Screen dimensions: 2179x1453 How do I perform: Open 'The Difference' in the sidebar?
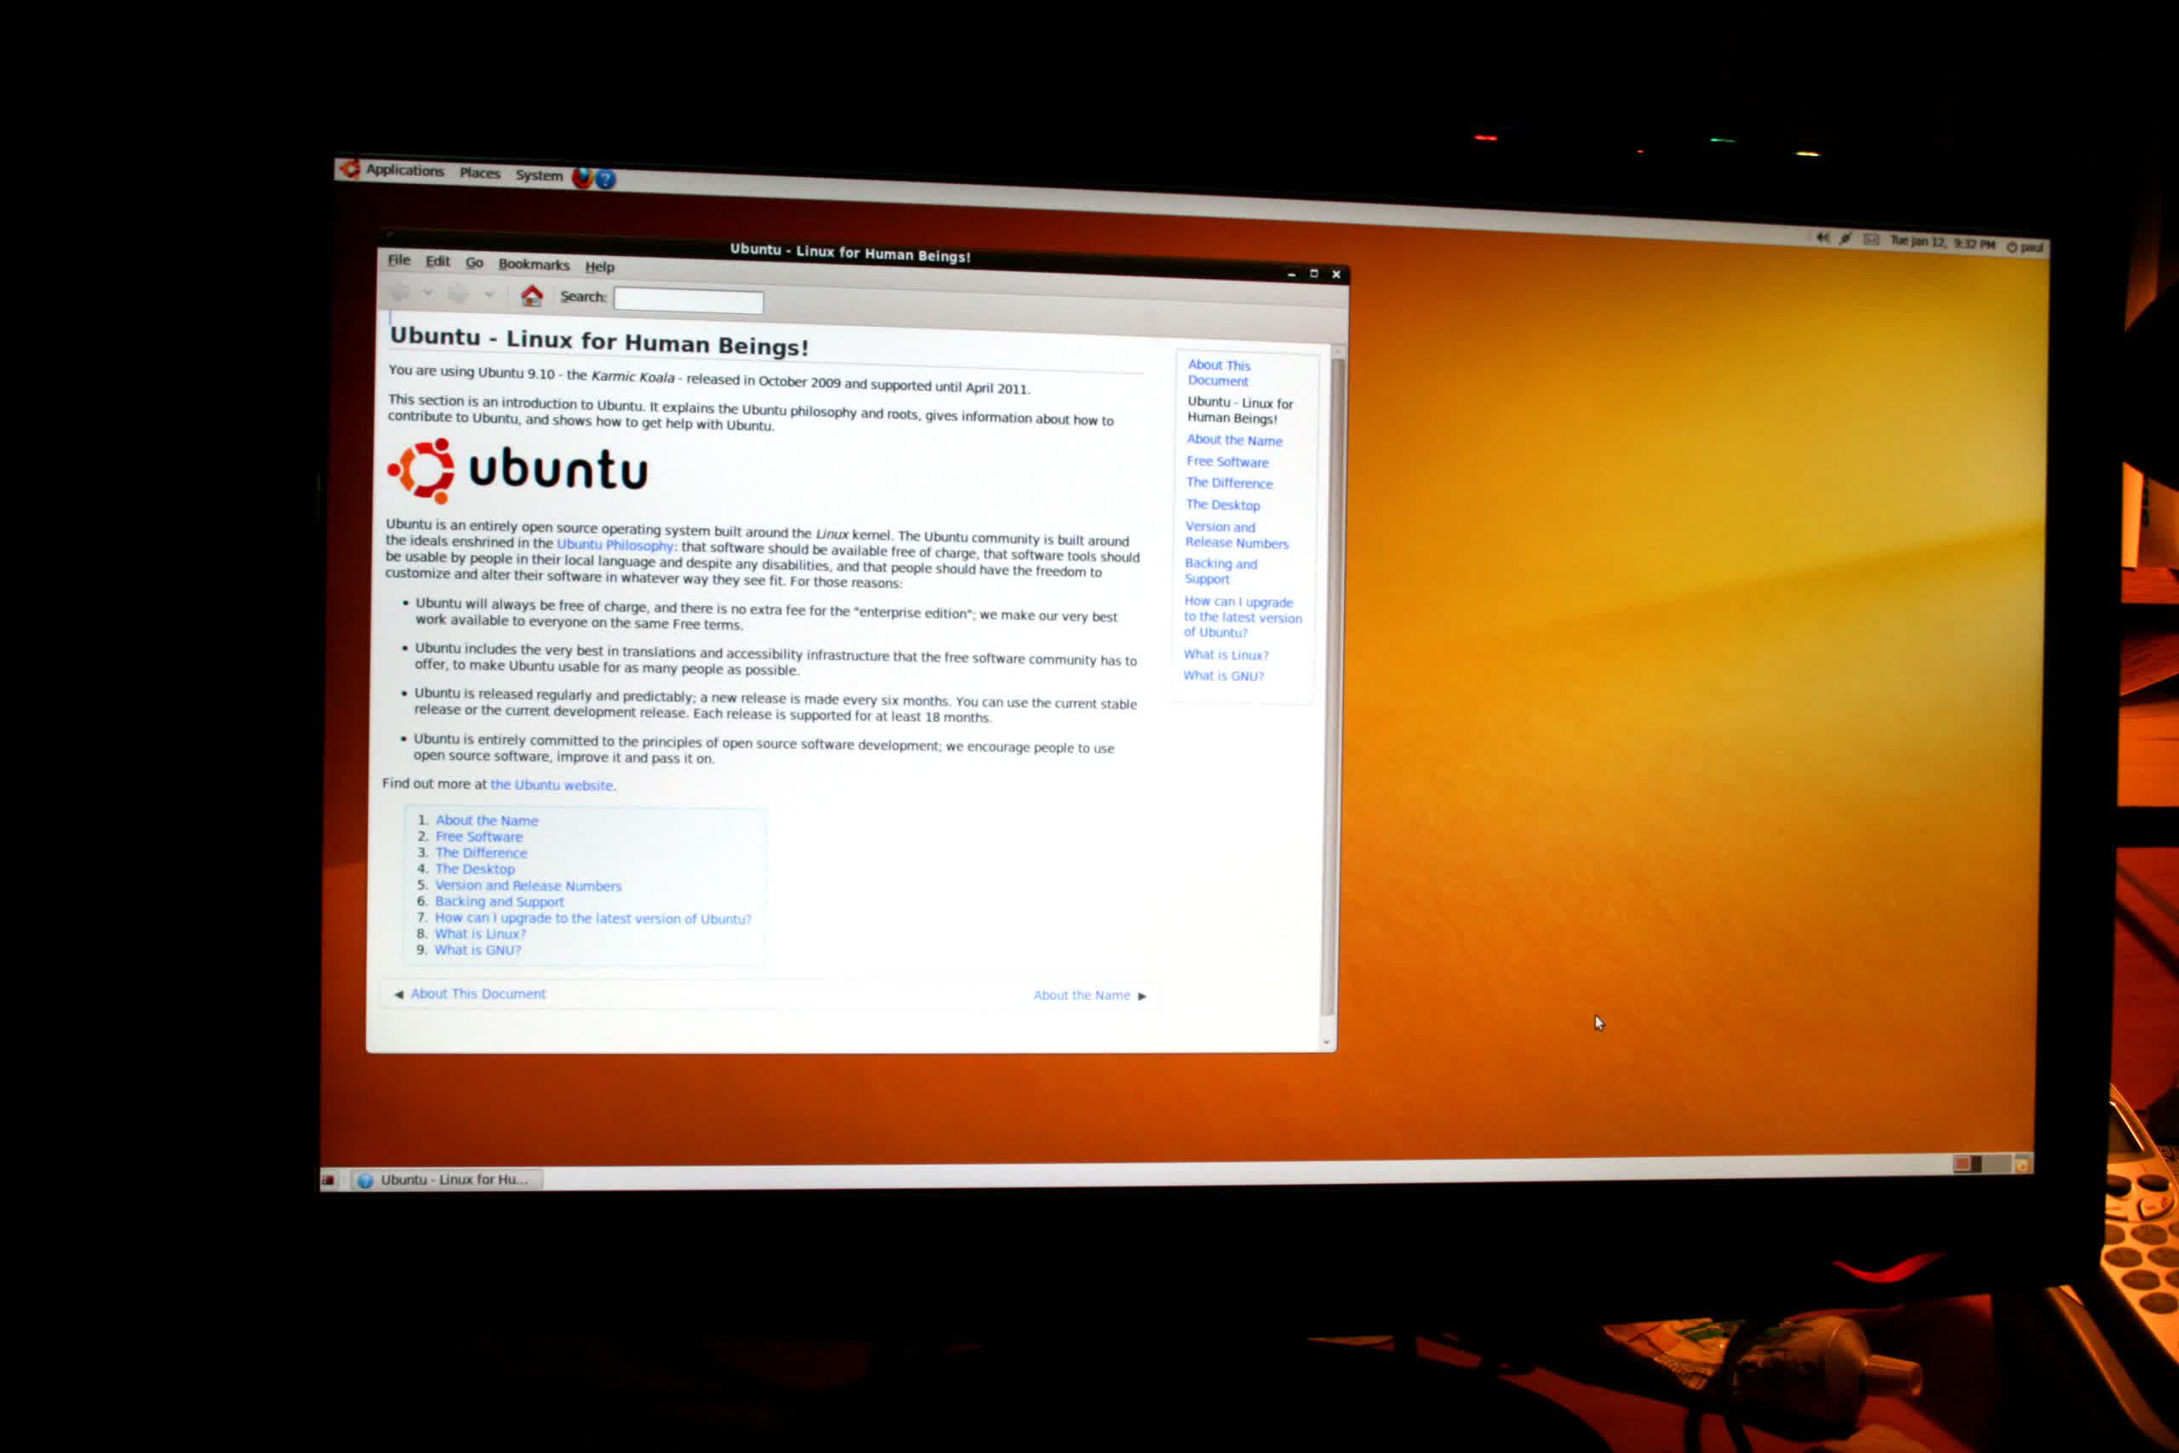(x=1229, y=483)
